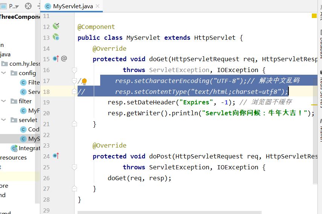
Task: Click the Spring class gutter icon on line 13
Action: (56, 37)
